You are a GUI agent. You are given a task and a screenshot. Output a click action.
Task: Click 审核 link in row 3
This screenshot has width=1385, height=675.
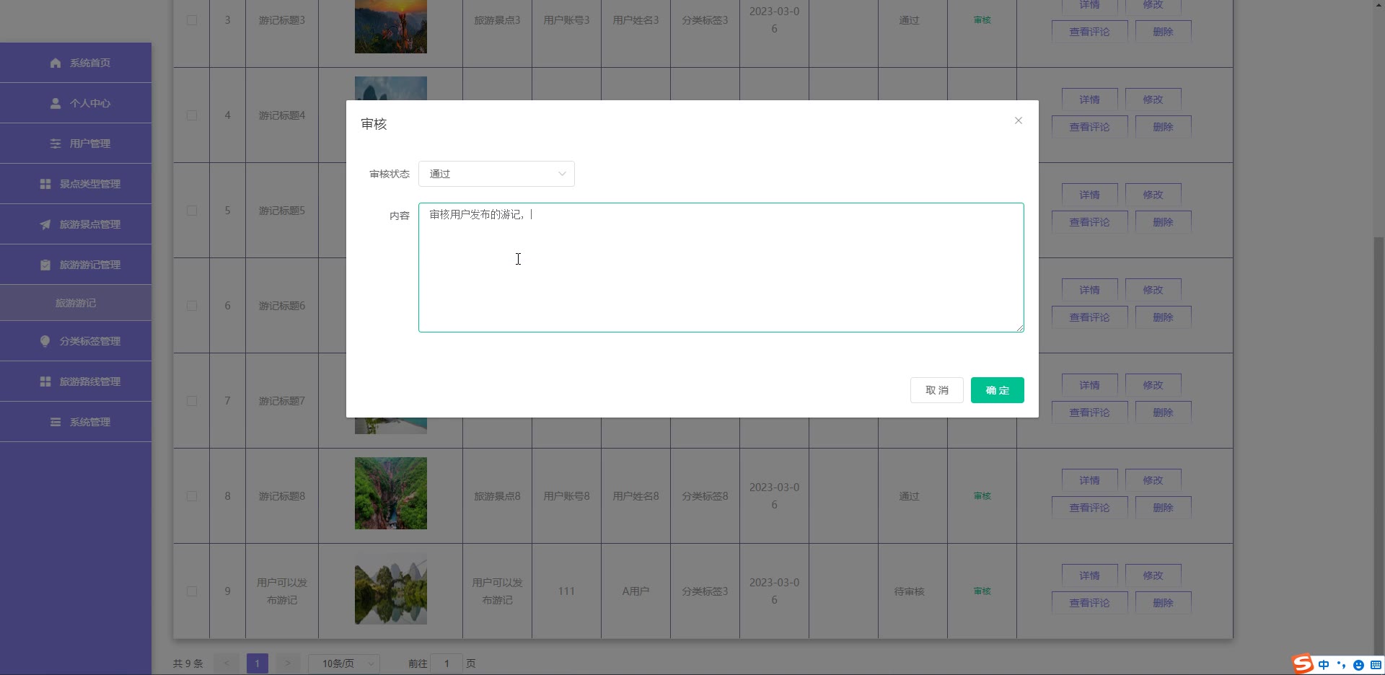point(982,20)
